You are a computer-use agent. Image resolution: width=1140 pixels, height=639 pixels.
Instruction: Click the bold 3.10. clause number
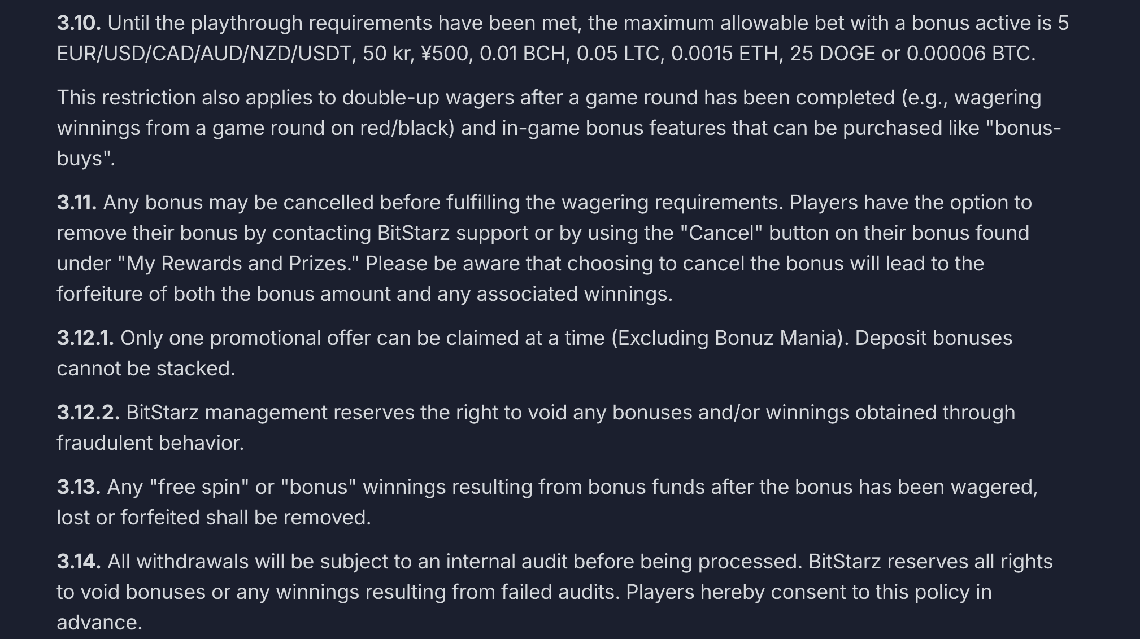pos(79,23)
